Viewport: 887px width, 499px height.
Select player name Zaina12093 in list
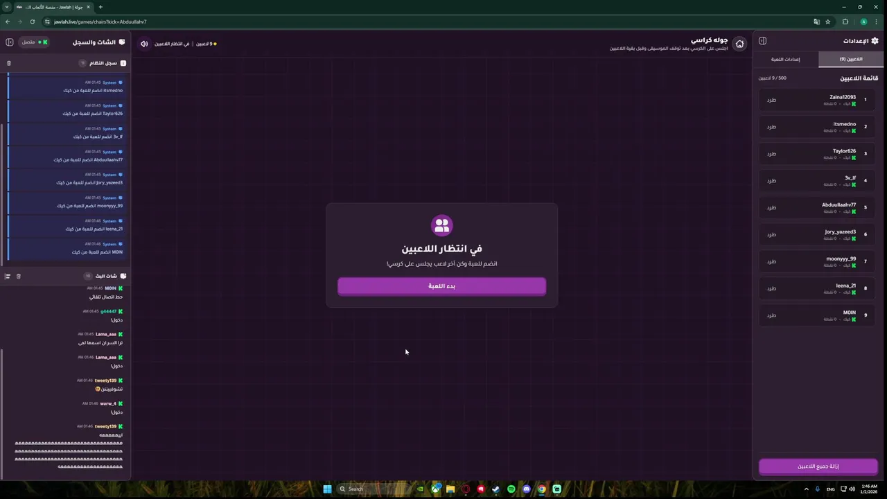(843, 97)
